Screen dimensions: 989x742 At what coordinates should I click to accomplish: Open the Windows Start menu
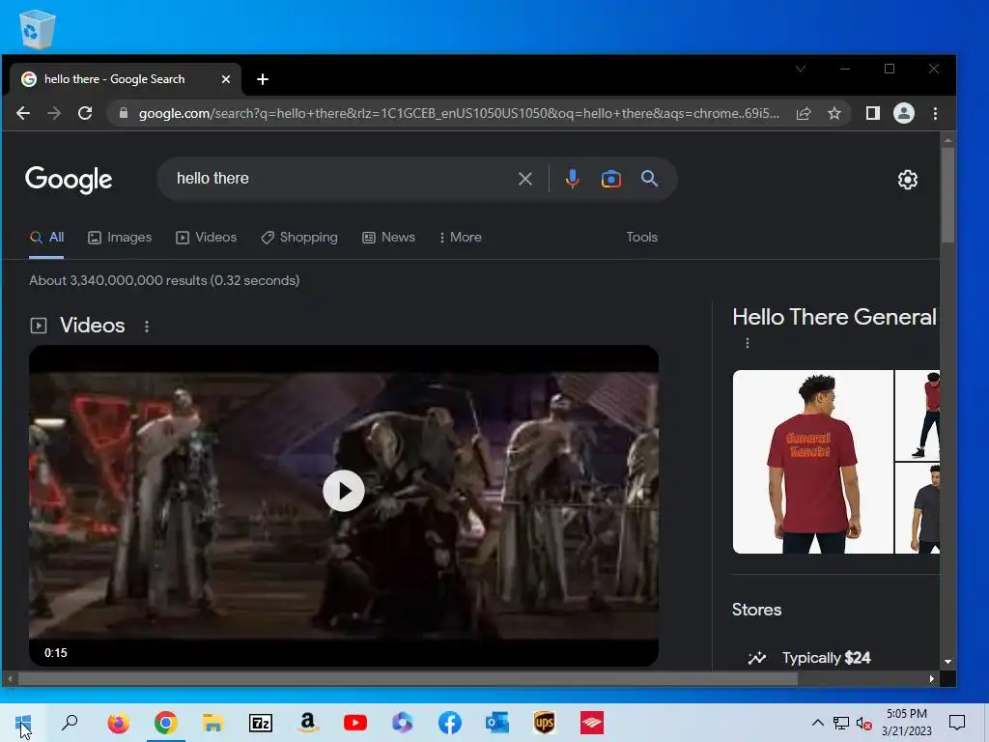[x=23, y=723]
